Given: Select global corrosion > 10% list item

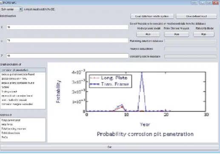Looking at the screenshot, I should coord(23,79).
